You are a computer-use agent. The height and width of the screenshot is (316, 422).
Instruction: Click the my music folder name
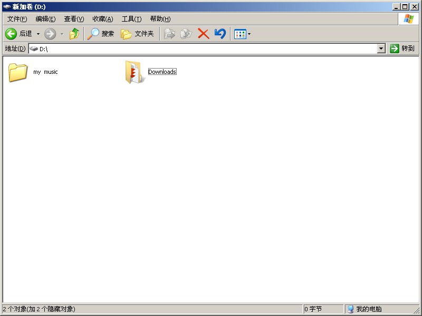point(45,72)
